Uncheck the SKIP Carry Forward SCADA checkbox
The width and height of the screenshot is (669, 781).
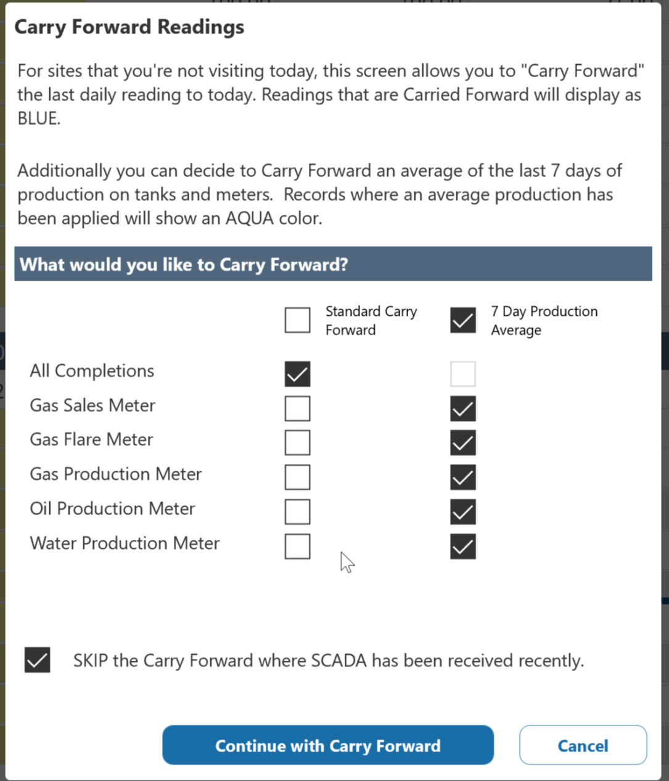pos(38,660)
